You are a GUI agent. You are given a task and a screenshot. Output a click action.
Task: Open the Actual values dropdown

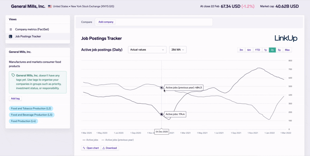147,50
